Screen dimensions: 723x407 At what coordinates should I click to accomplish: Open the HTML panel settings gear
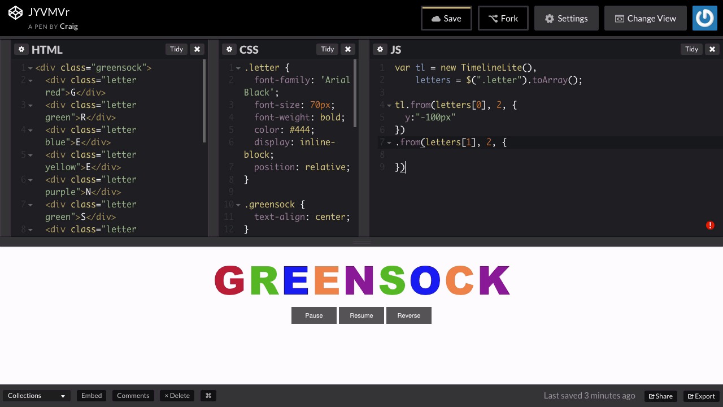(x=21, y=49)
